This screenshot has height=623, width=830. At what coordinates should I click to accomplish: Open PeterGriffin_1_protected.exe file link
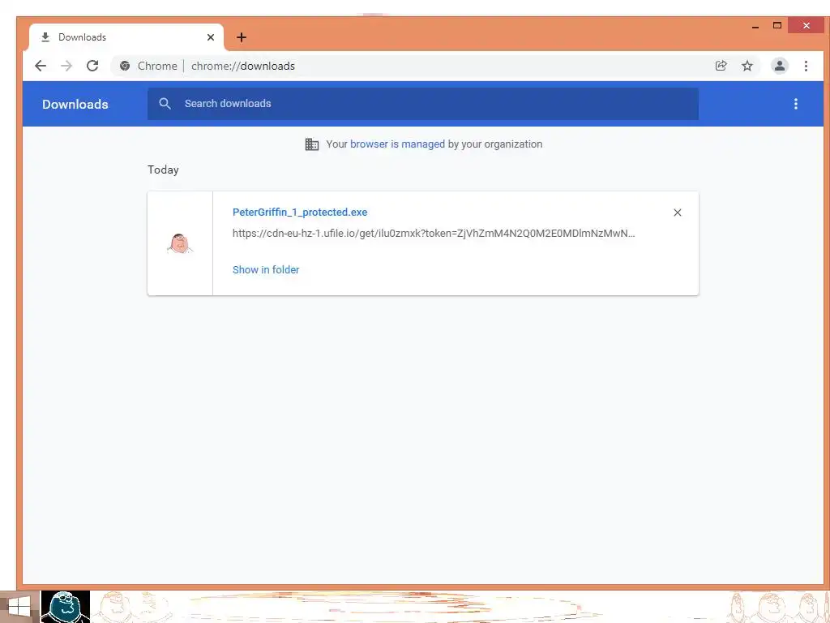[x=300, y=212]
